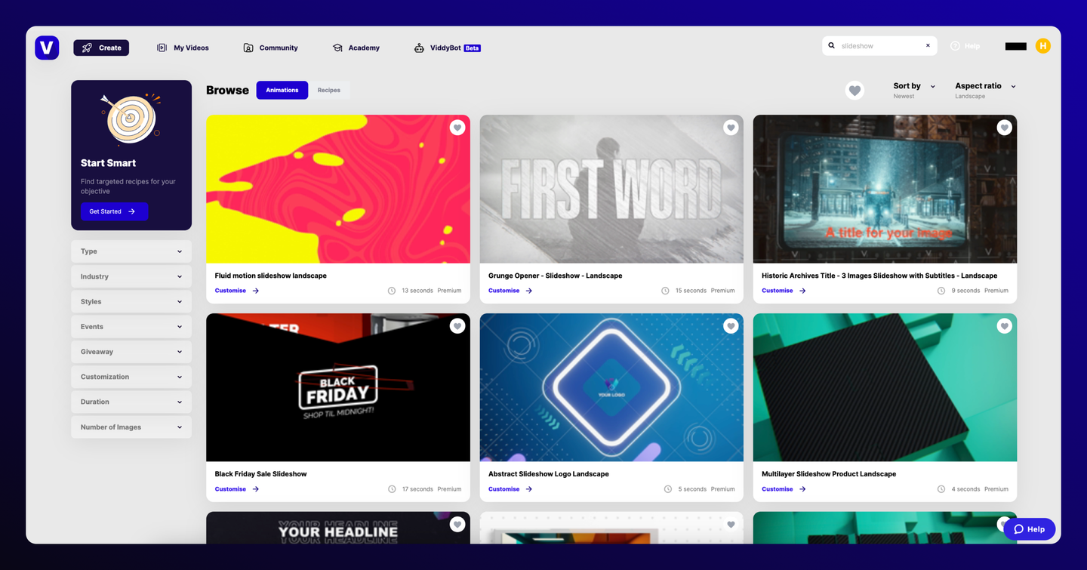The height and width of the screenshot is (570, 1087).
Task: Click the Community icon in the navigation
Action: coord(248,48)
